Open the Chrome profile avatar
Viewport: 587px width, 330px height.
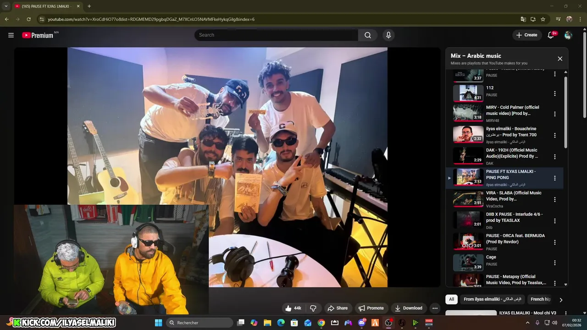pos(569,19)
